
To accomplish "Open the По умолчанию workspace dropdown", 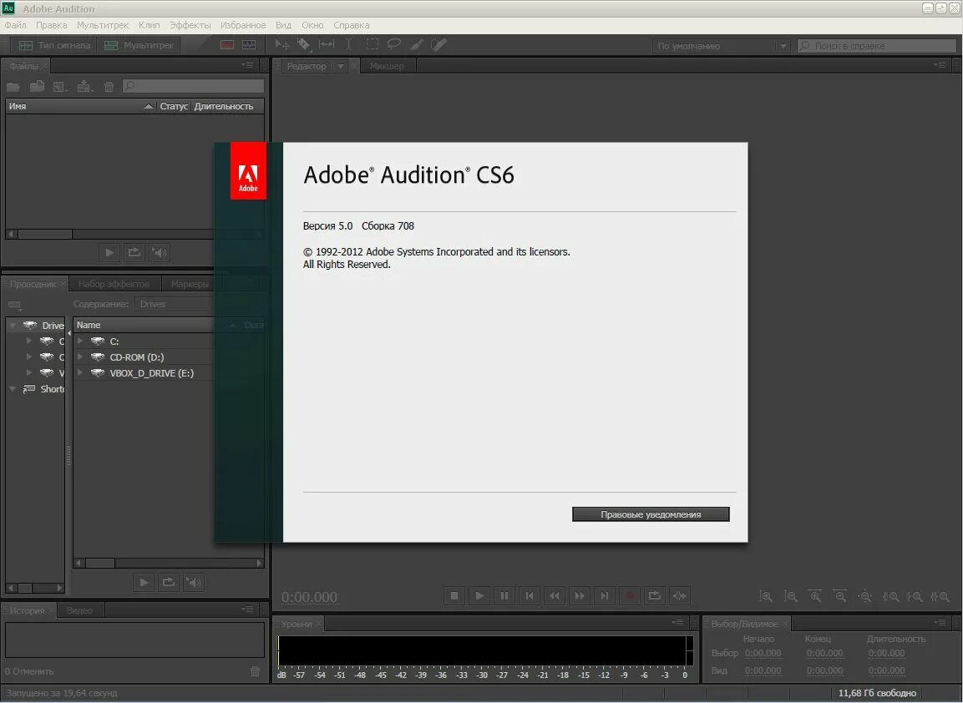I will (721, 46).
